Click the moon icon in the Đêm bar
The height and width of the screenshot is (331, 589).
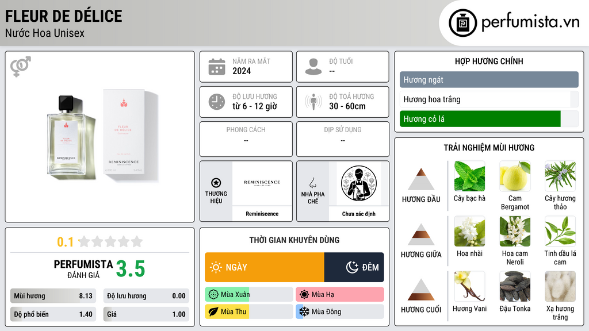pos(352,267)
